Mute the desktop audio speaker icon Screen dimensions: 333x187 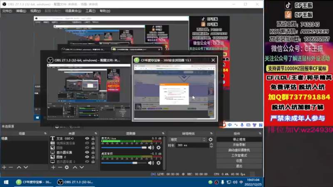tap(151, 163)
